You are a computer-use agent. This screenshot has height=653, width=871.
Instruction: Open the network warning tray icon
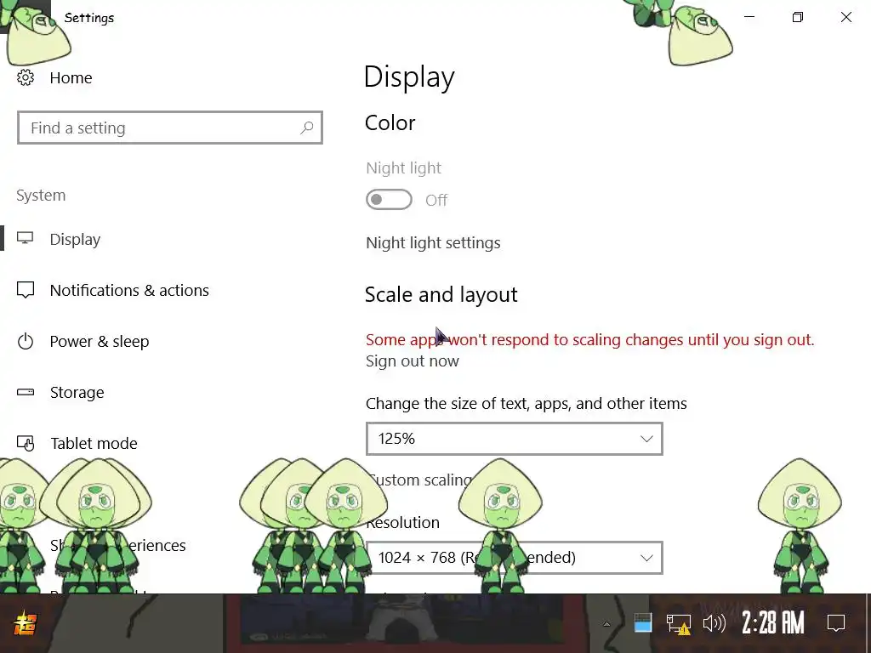(x=678, y=624)
